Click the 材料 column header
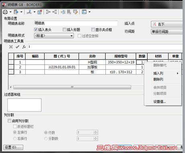This screenshot has height=153, width=185. pos(158,56)
